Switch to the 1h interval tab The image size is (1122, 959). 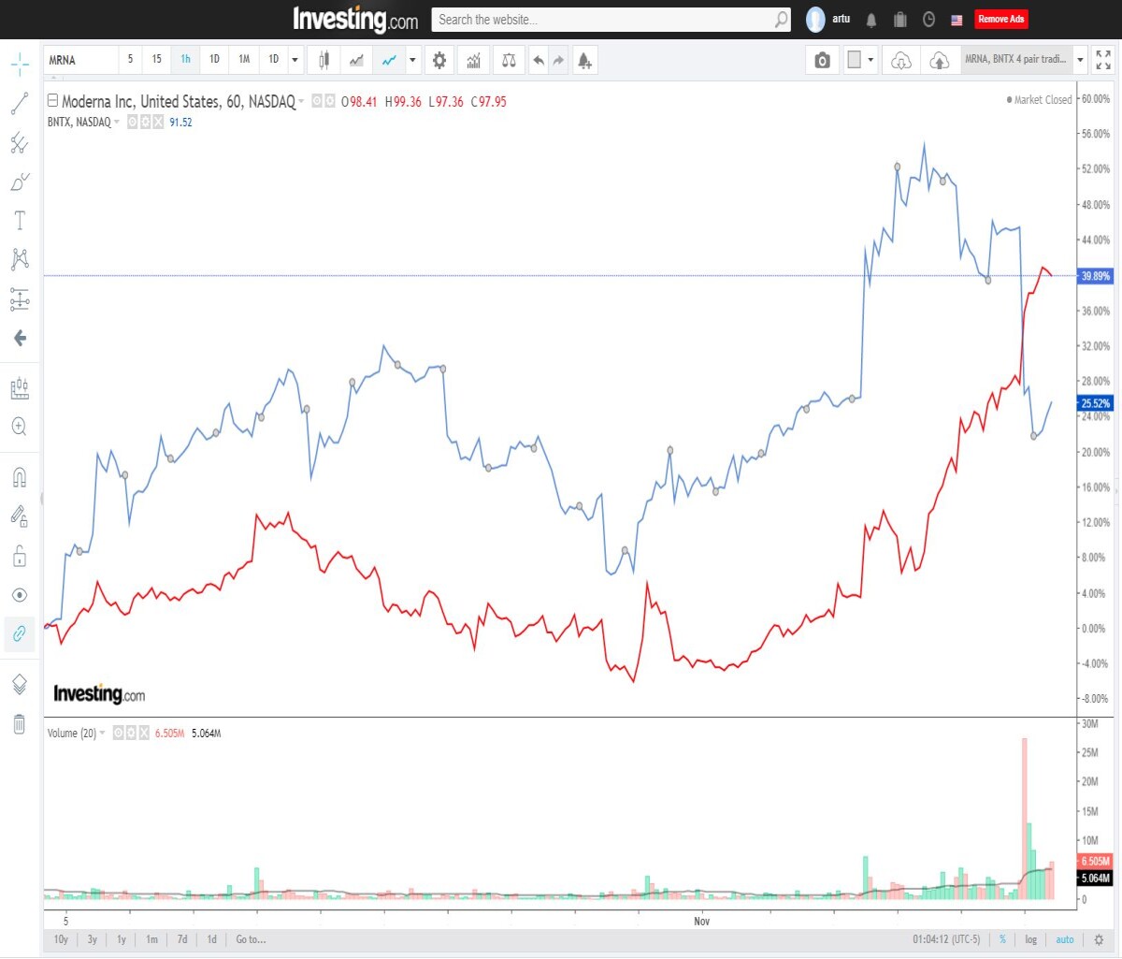pos(185,60)
